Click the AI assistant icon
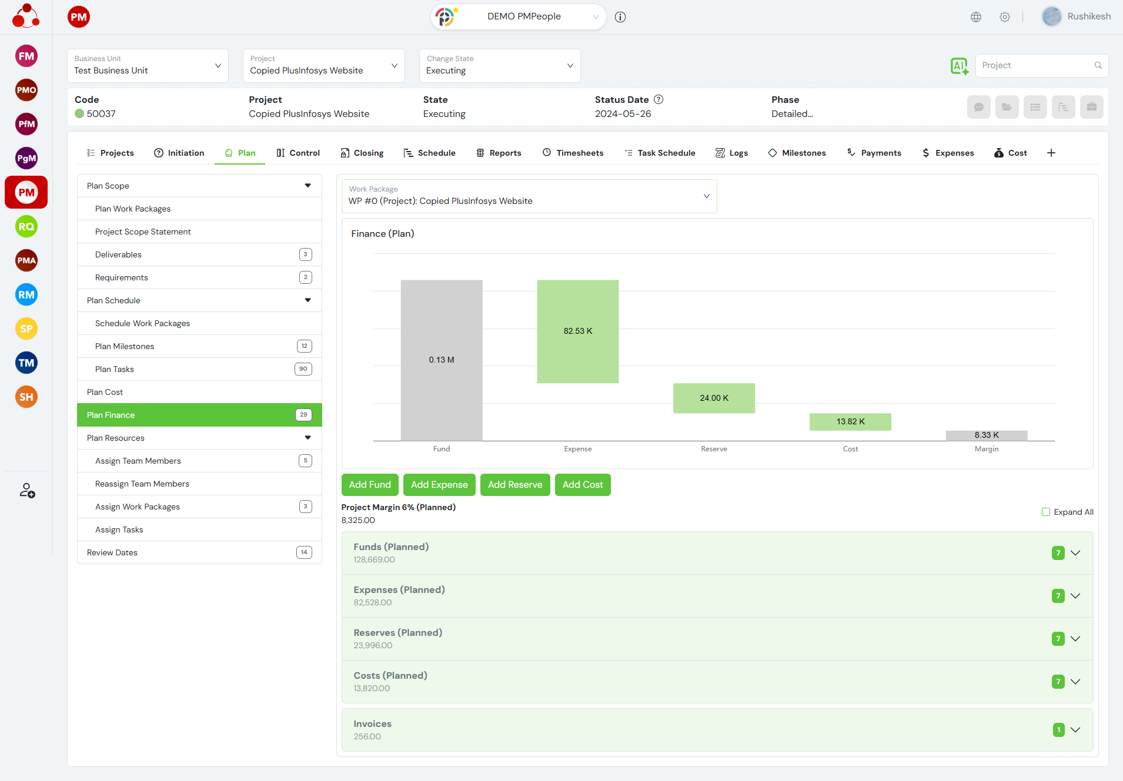The width and height of the screenshot is (1123, 781). click(959, 66)
